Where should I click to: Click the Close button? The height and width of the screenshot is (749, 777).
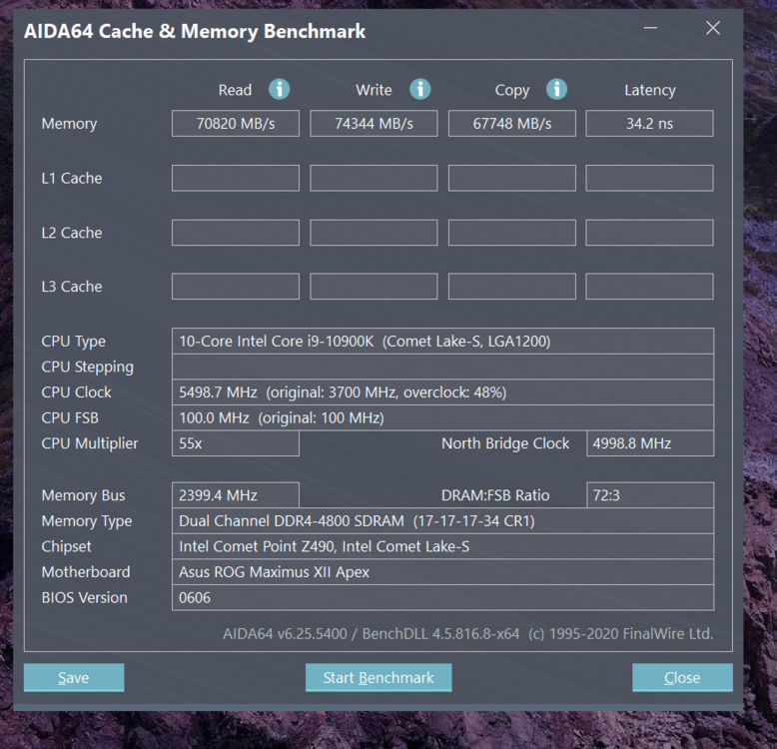tap(682, 677)
